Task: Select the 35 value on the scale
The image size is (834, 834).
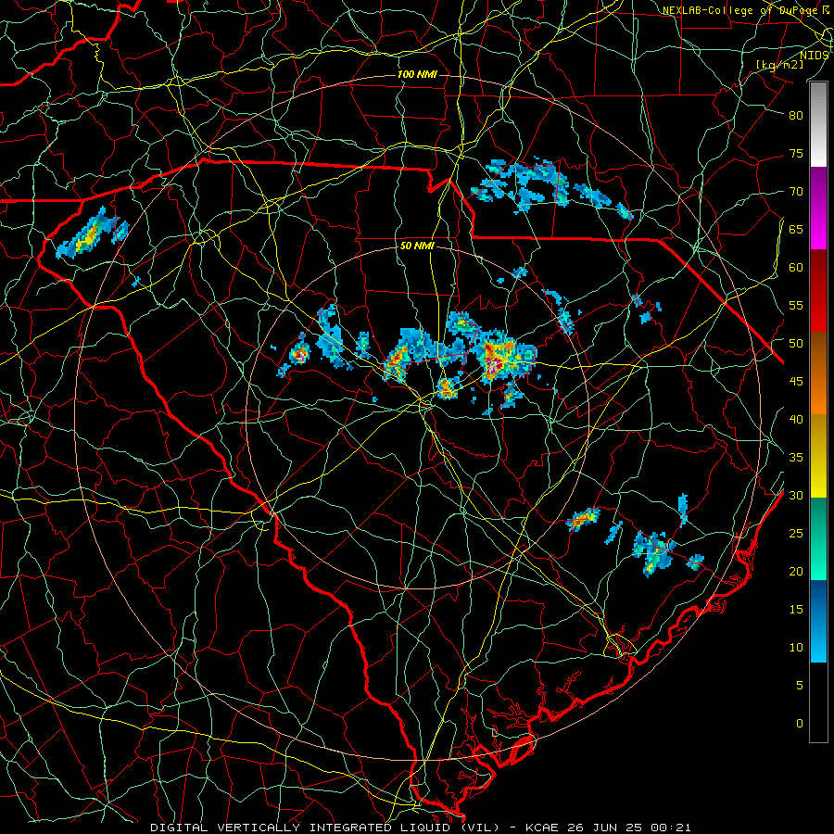Action: tap(796, 458)
